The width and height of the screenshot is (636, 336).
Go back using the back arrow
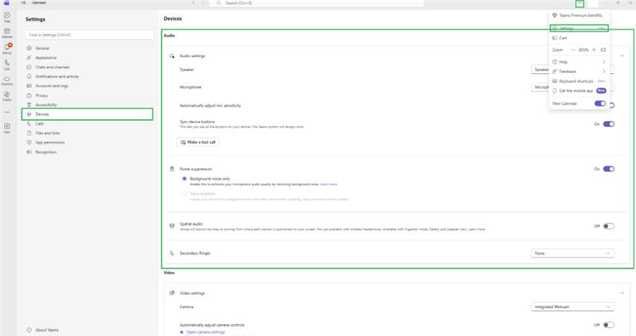click(x=193, y=3)
